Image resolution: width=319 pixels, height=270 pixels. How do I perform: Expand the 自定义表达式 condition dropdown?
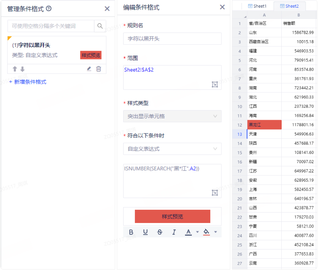pos(172,149)
